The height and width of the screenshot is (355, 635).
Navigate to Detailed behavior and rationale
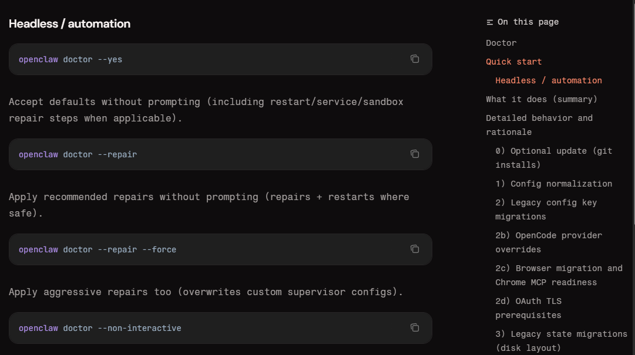tap(539, 125)
